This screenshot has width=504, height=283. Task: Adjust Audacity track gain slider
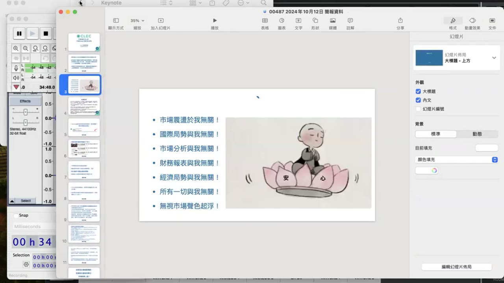[25, 111]
